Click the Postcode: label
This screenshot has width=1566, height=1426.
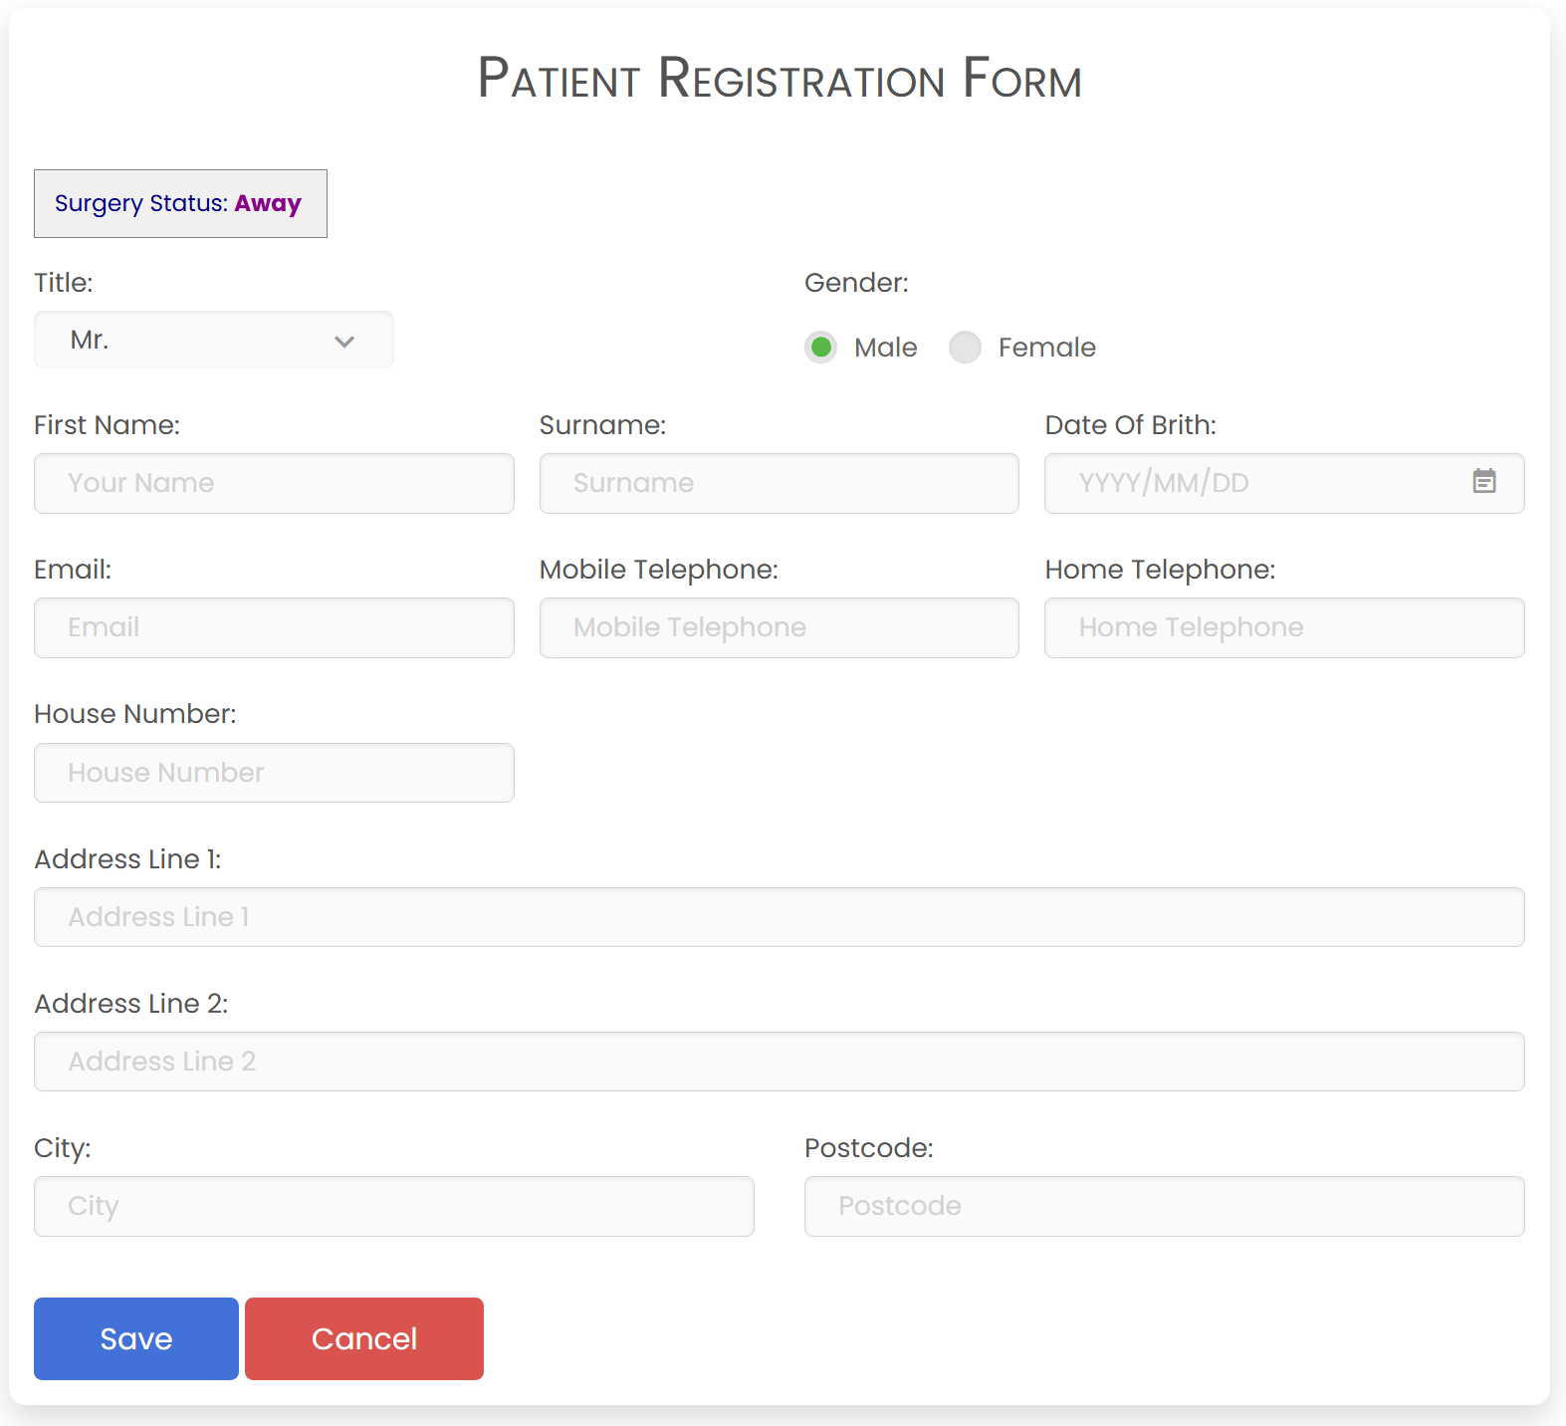click(x=869, y=1148)
